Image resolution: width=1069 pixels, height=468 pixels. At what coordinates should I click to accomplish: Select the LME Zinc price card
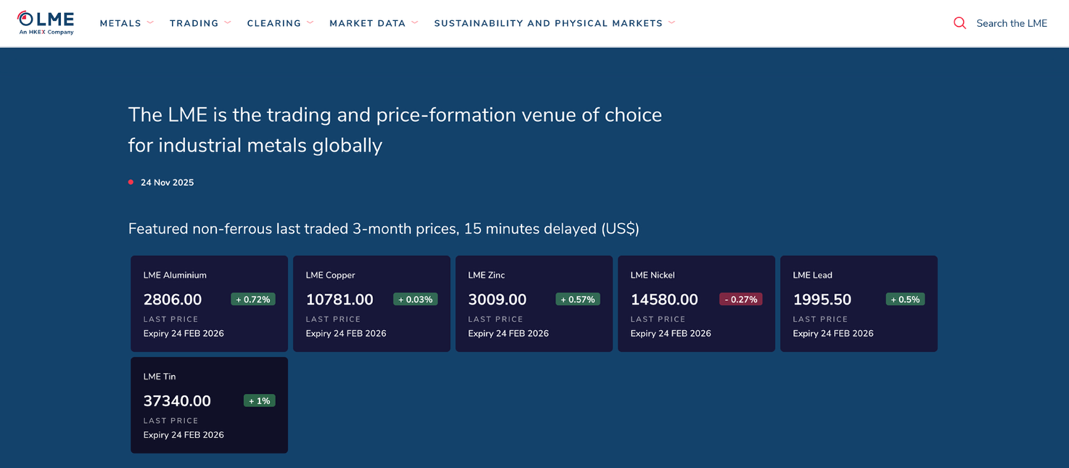pyautogui.click(x=534, y=303)
